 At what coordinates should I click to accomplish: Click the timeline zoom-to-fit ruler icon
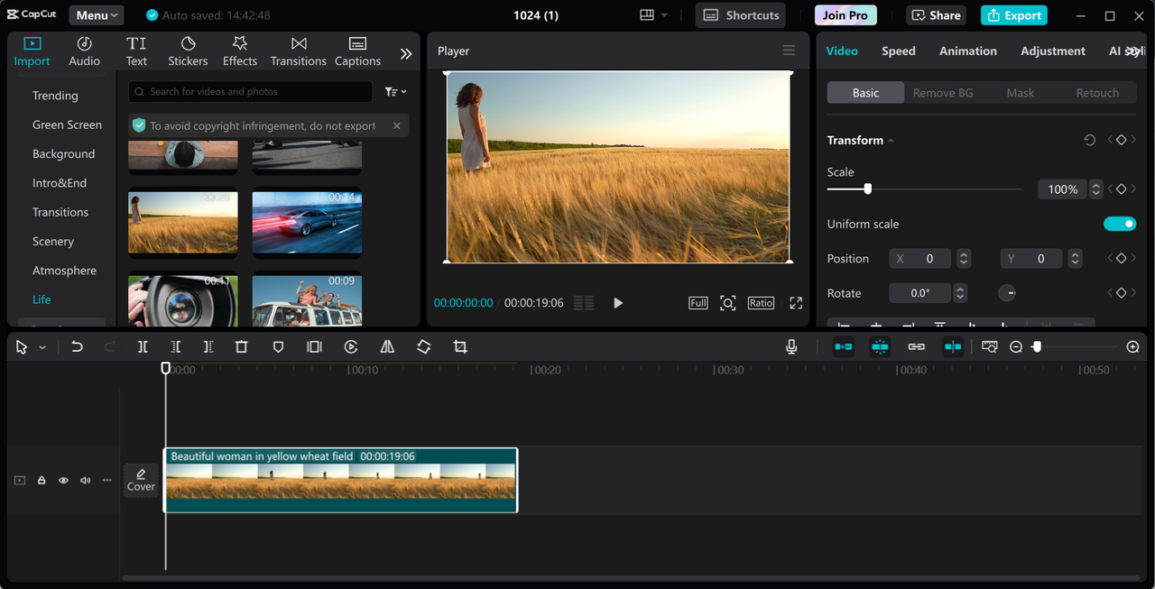click(x=990, y=346)
